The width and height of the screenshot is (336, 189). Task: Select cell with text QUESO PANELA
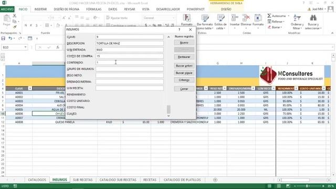[x=65, y=122]
